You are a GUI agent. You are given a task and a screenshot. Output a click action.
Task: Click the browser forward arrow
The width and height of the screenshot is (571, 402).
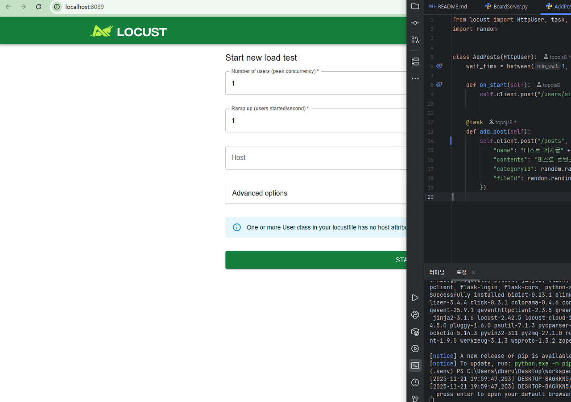23,7
